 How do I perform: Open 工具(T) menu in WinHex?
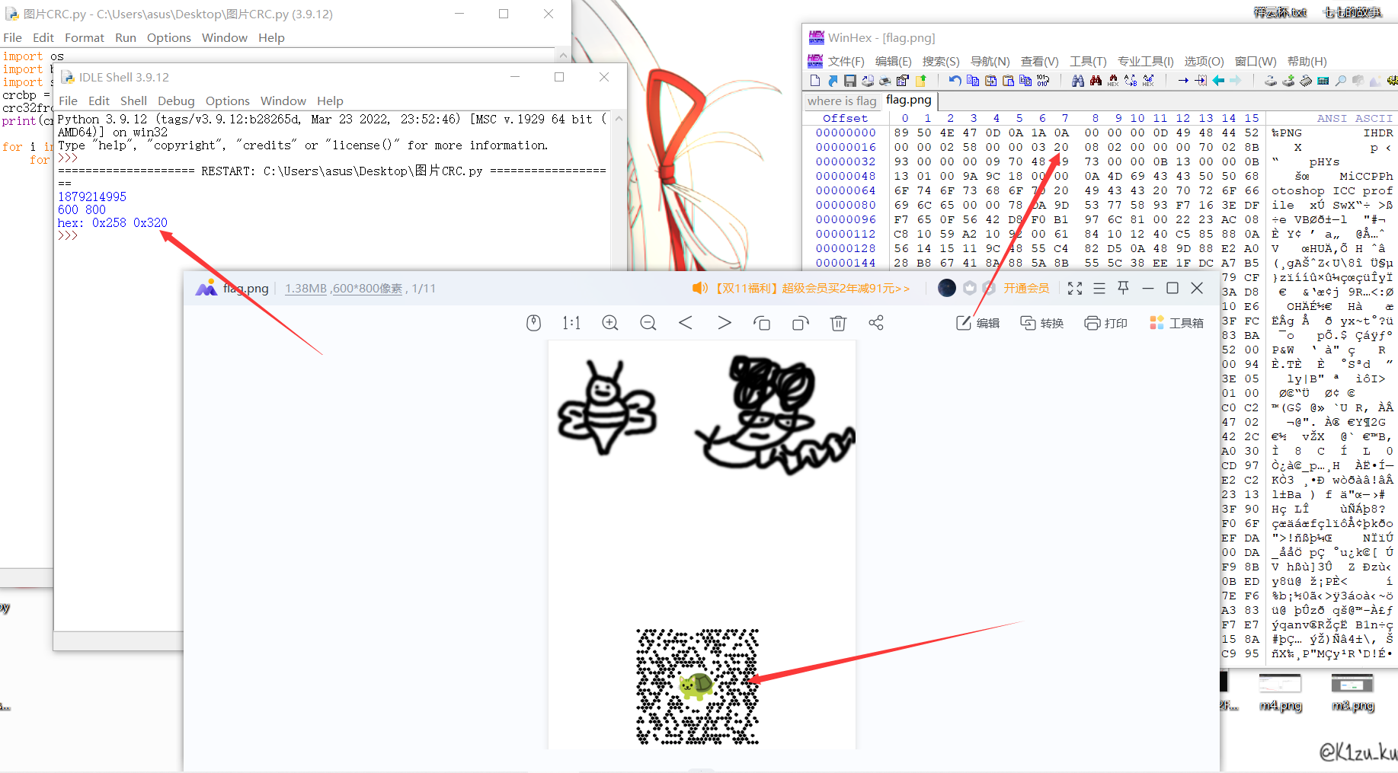[x=1088, y=61]
